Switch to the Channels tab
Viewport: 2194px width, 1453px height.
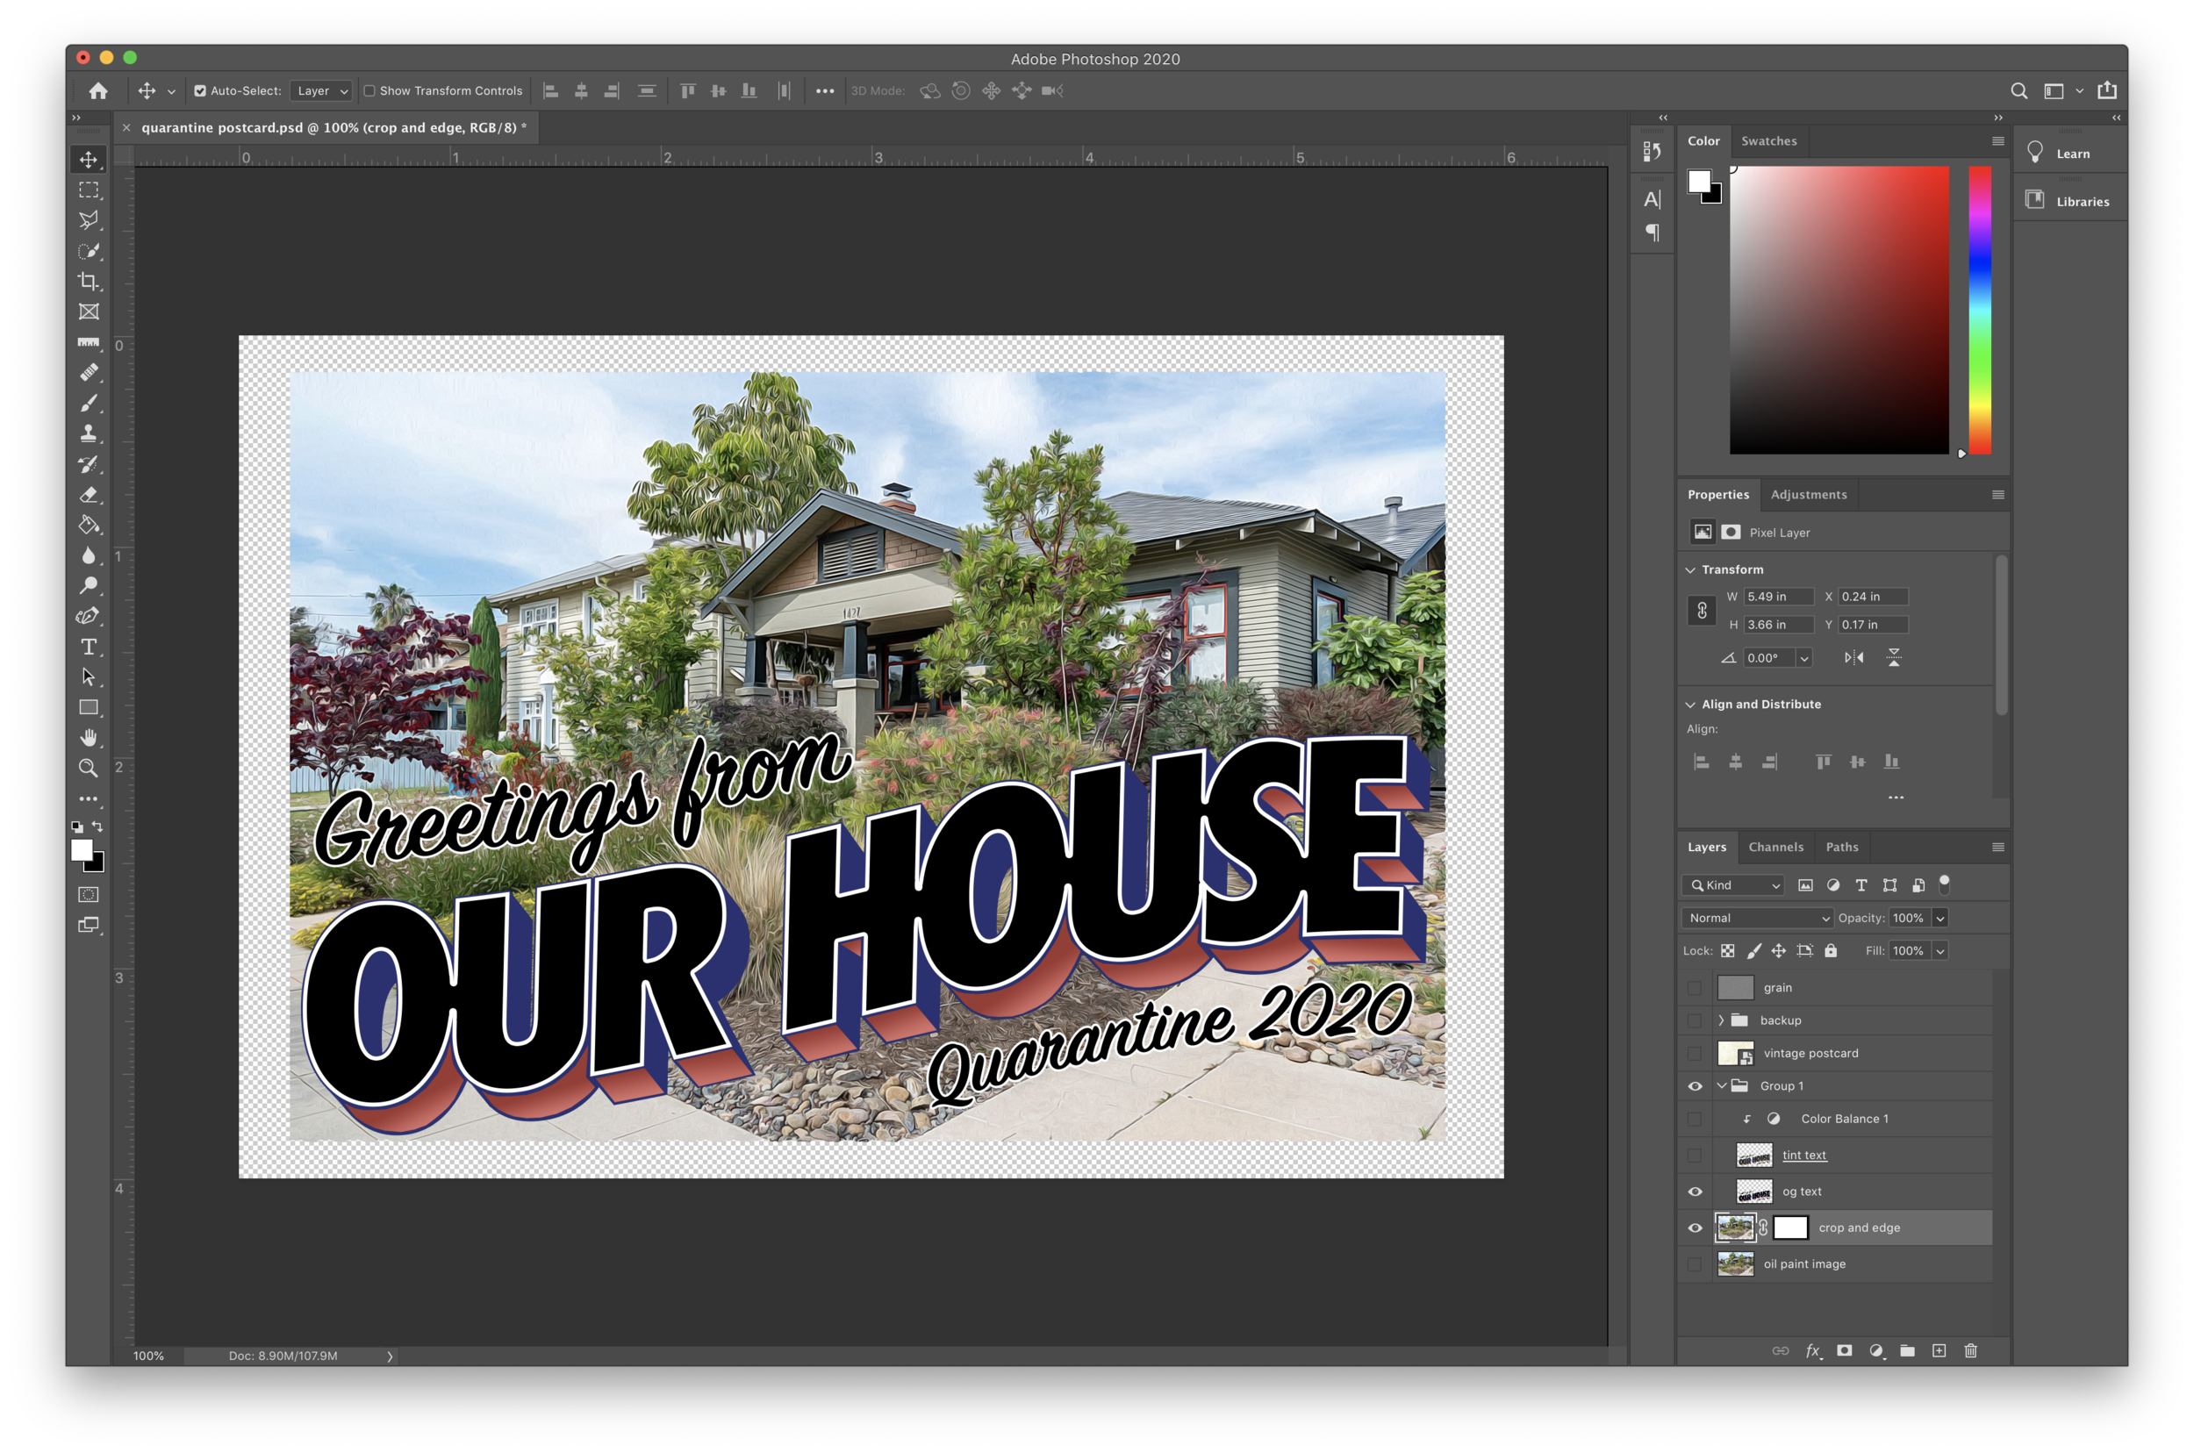tap(1775, 847)
